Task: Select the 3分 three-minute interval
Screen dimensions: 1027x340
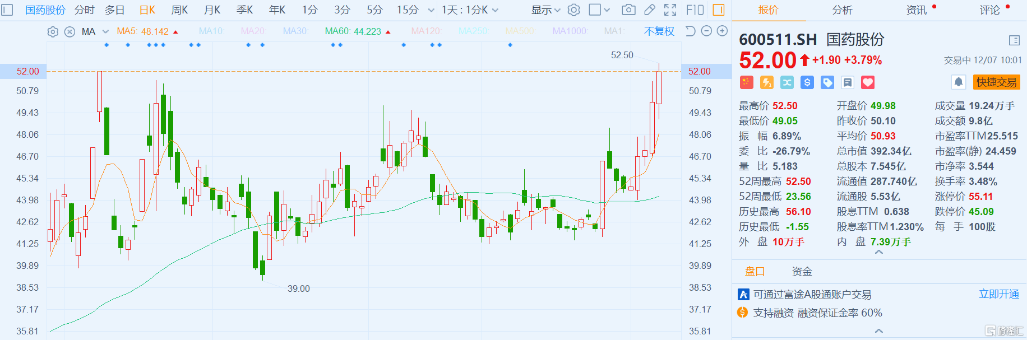Action: click(x=343, y=10)
